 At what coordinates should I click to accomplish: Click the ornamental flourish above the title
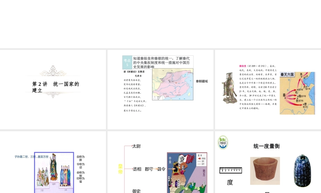pyautogui.click(x=53, y=71)
